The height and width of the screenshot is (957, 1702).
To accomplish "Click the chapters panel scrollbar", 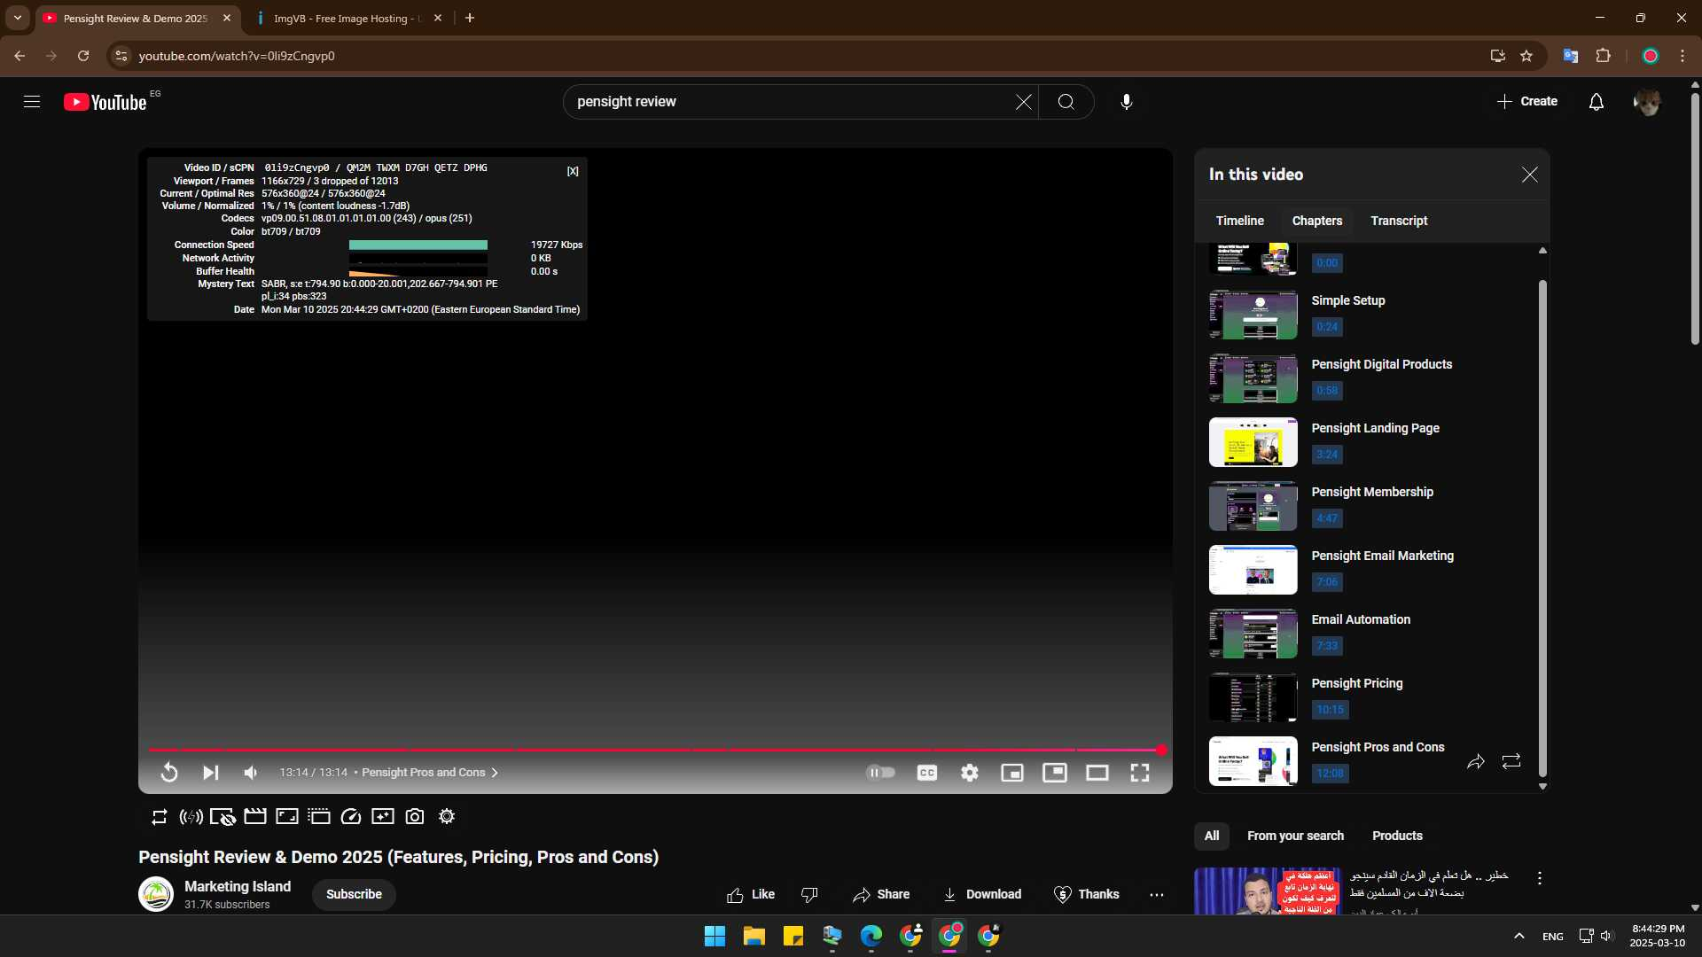I will (x=1542, y=528).
